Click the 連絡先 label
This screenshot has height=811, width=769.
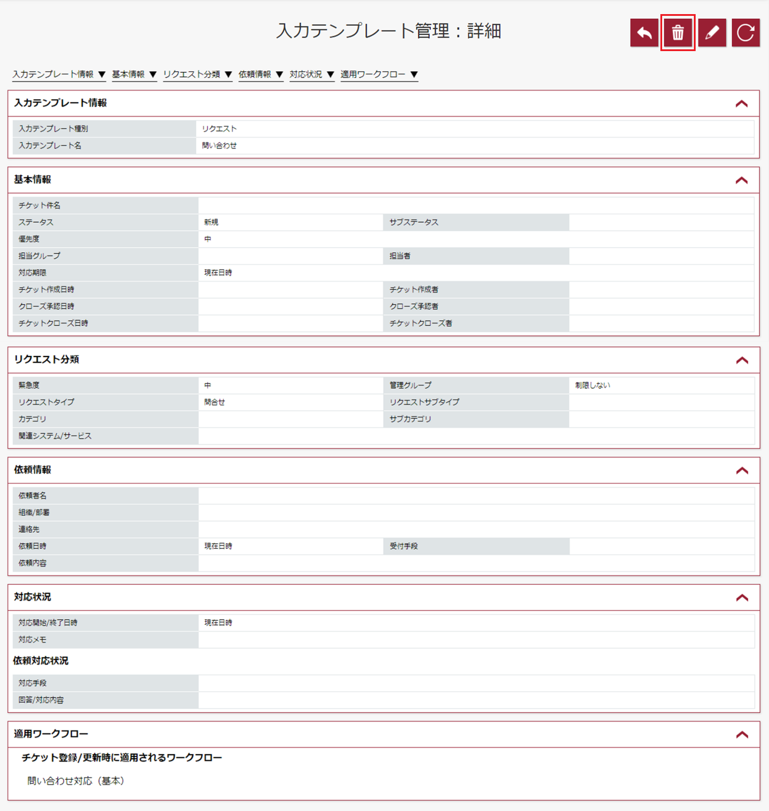[x=29, y=530]
